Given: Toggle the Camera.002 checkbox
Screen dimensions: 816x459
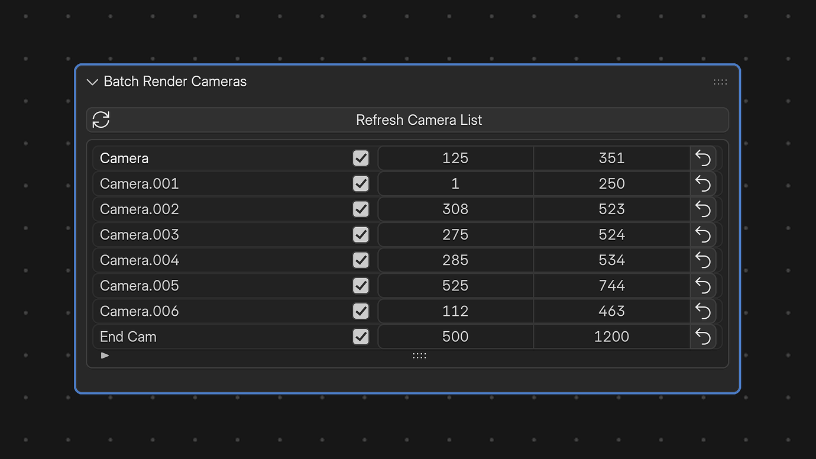Looking at the screenshot, I should (361, 209).
